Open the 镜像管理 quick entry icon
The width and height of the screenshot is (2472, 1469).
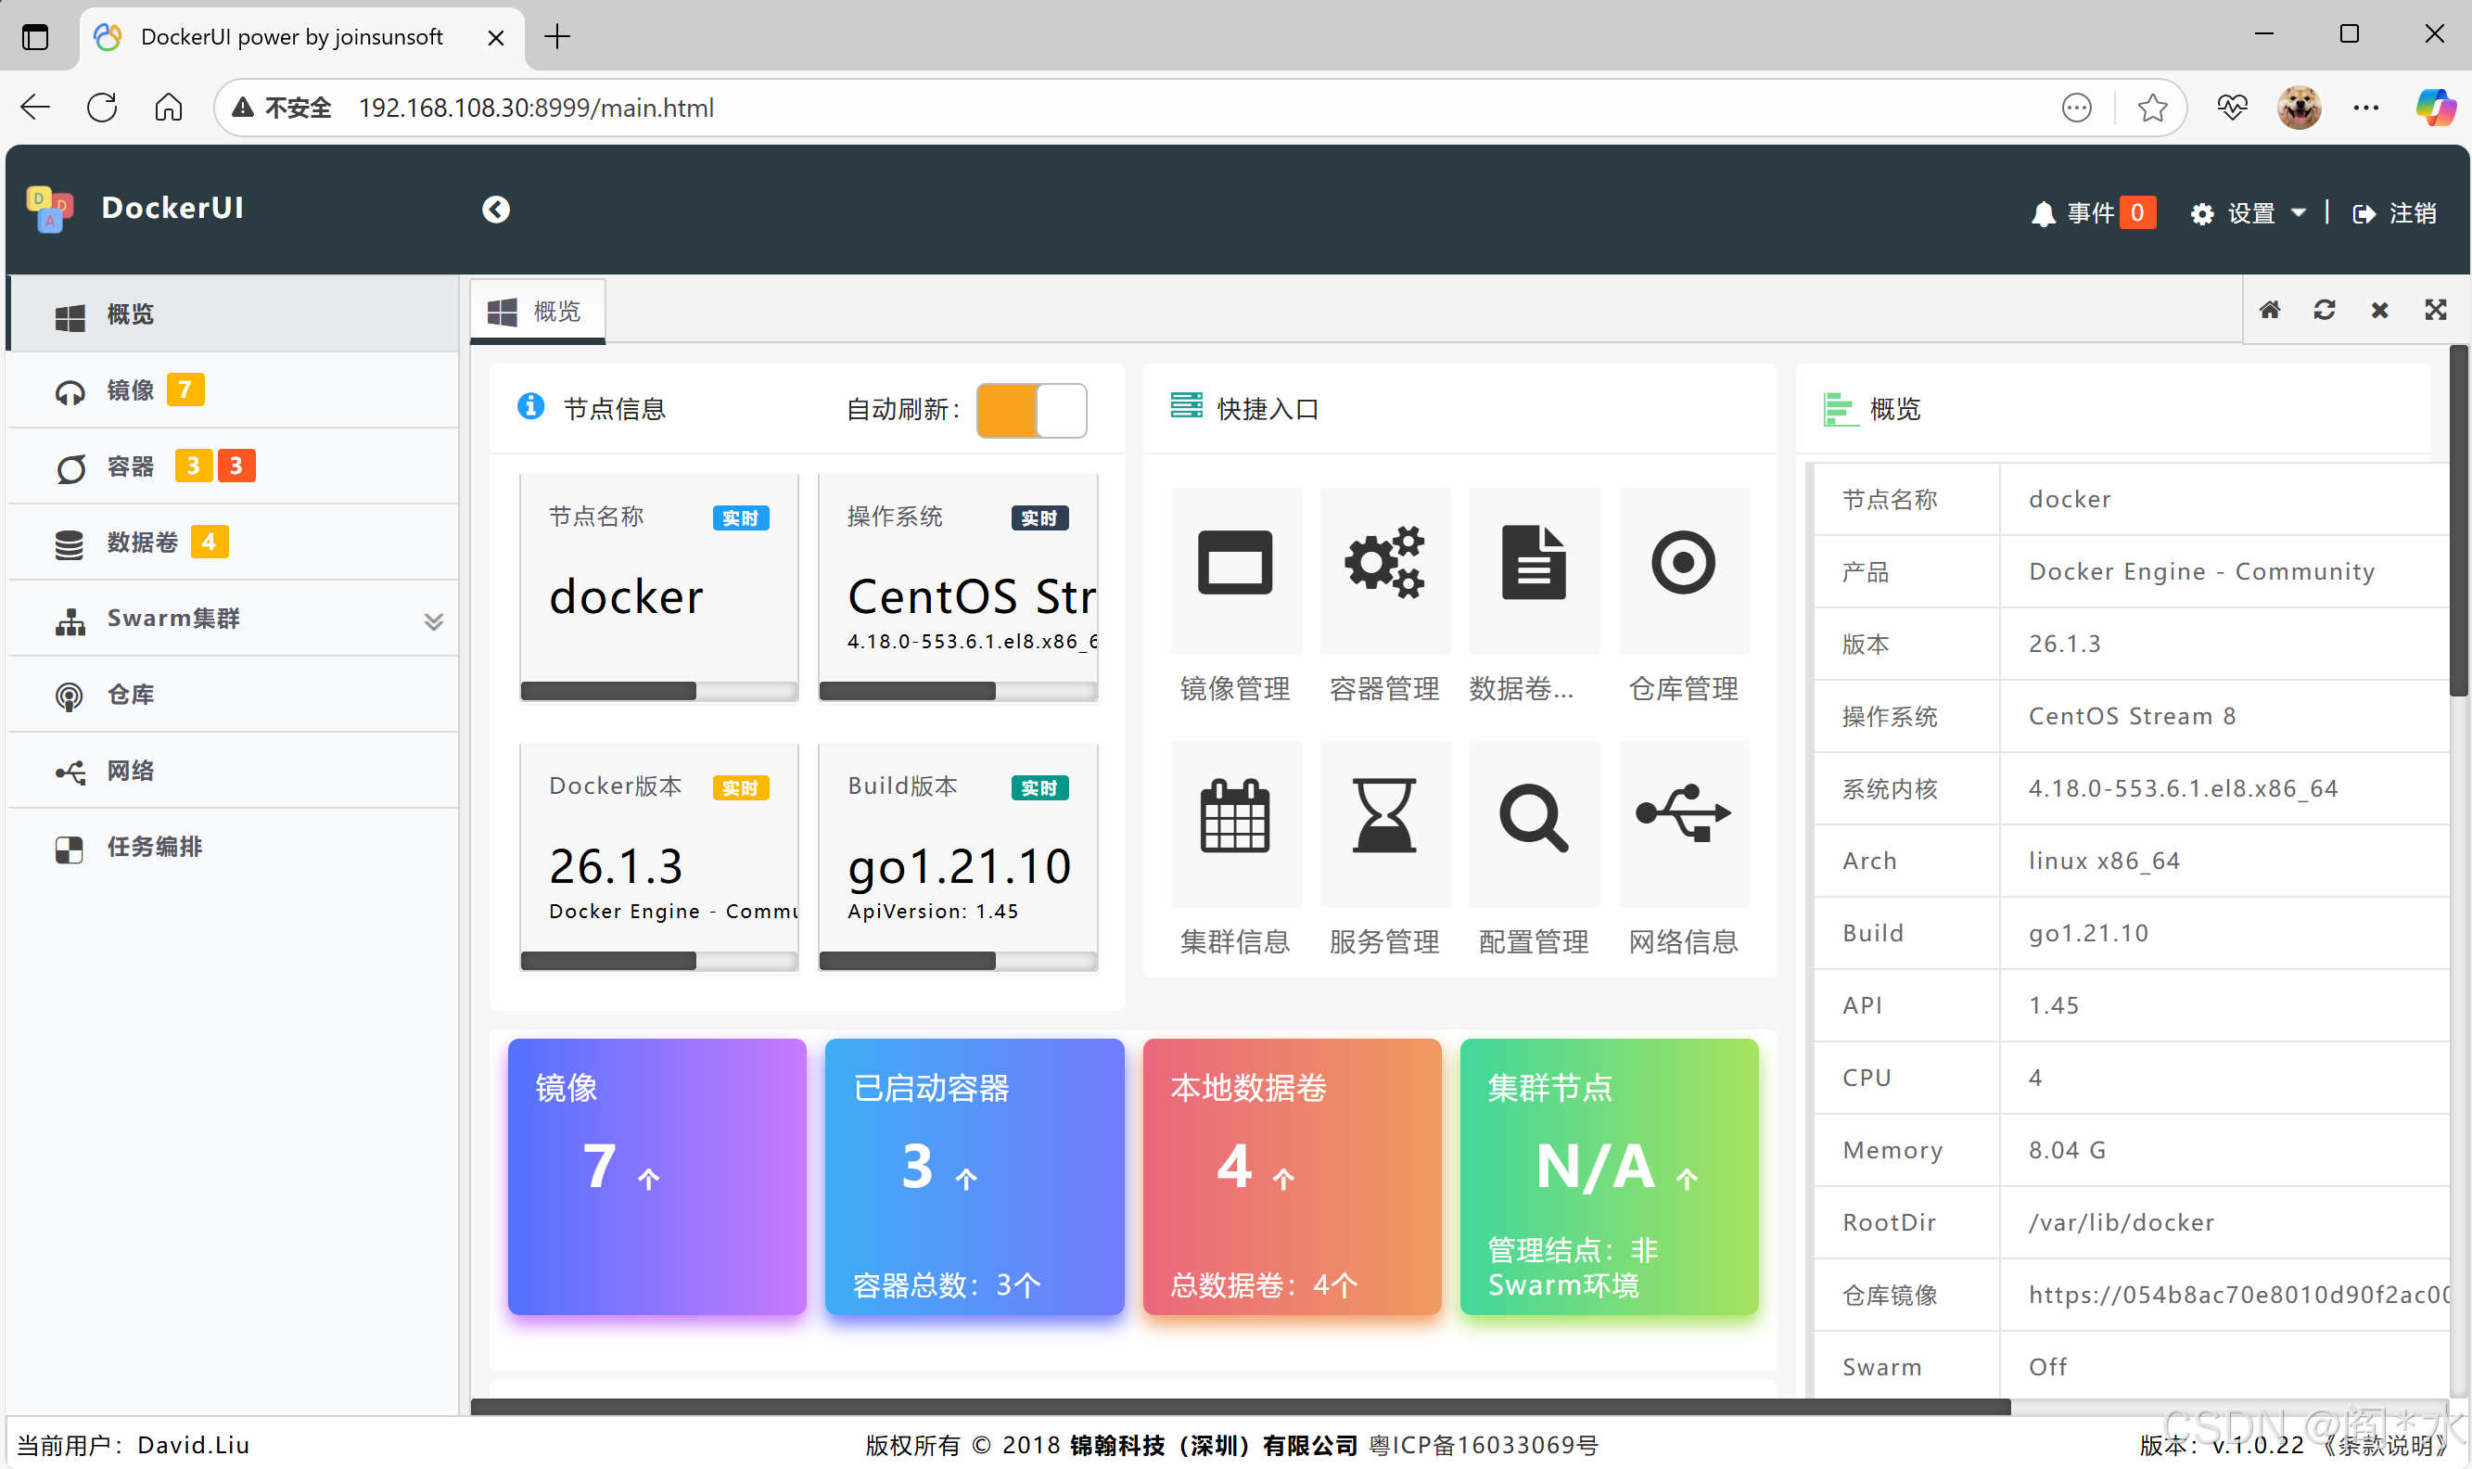(x=1234, y=563)
